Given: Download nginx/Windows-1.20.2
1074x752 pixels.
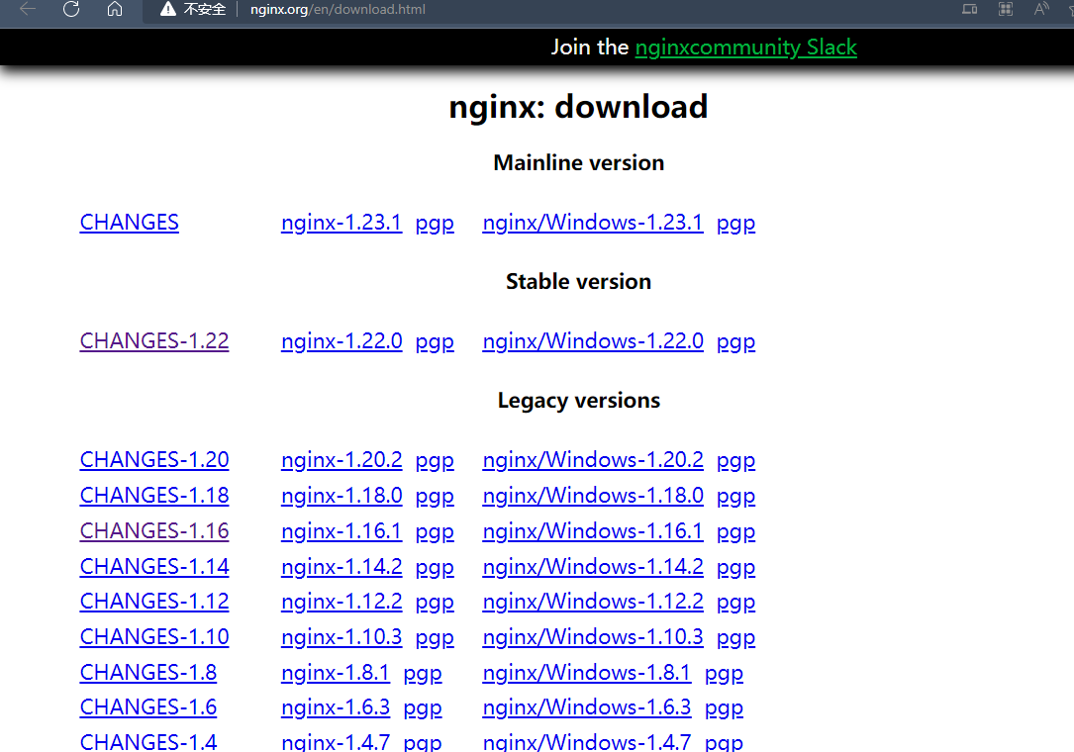Looking at the screenshot, I should (x=593, y=459).
